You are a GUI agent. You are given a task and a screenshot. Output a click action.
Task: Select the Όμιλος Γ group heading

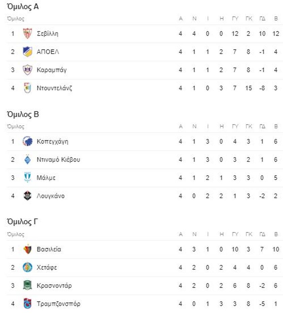coord(22,222)
